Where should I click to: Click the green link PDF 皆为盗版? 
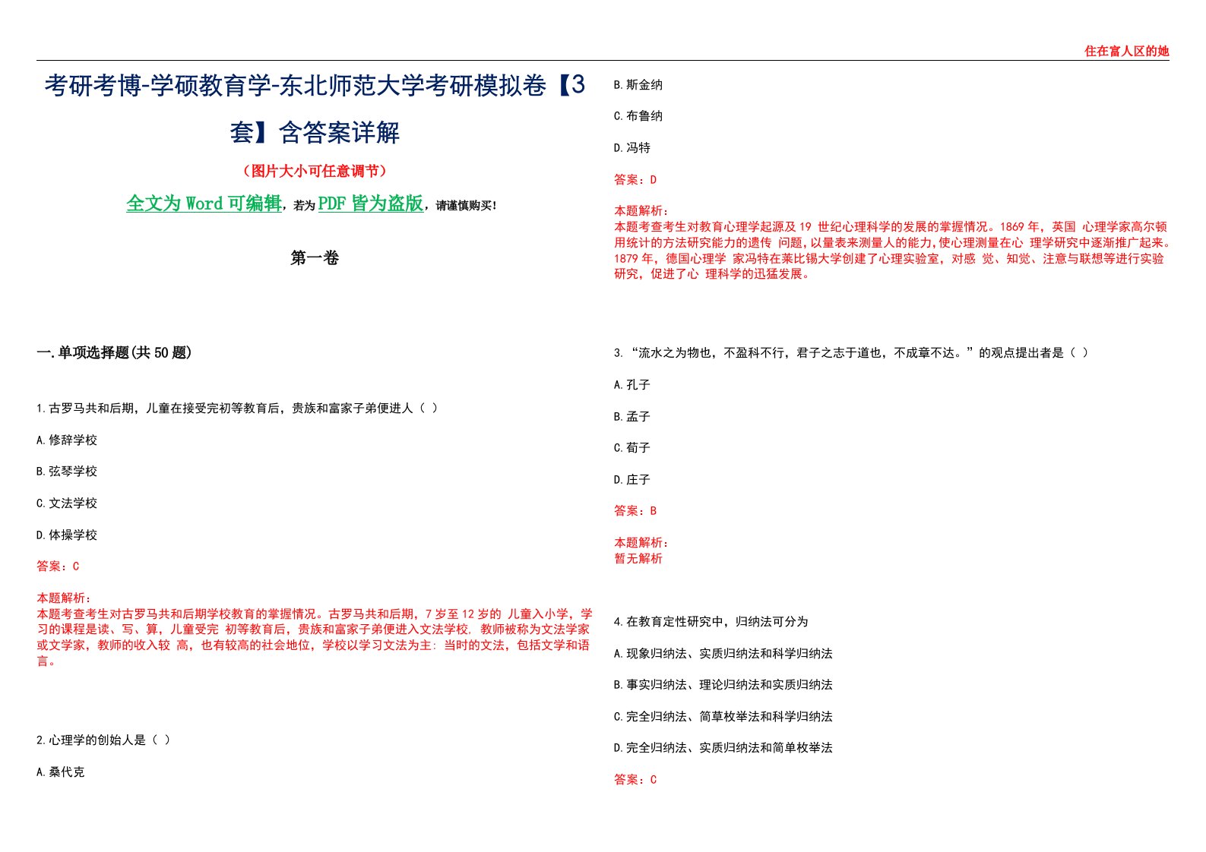point(371,204)
